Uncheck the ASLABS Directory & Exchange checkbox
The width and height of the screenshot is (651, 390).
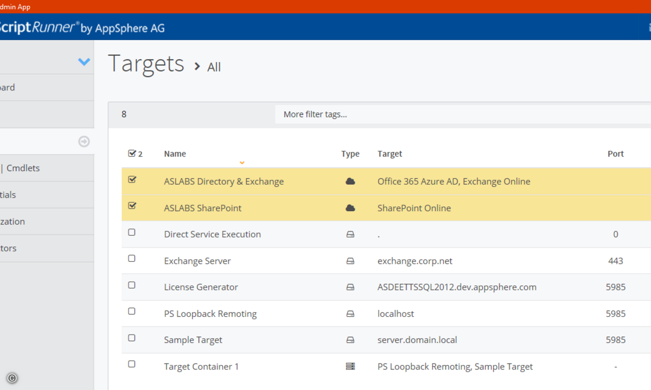pos(132,180)
